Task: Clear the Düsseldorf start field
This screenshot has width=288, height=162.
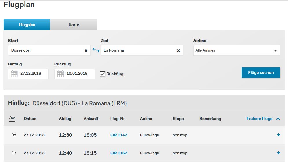Action: click(x=86, y=50)
